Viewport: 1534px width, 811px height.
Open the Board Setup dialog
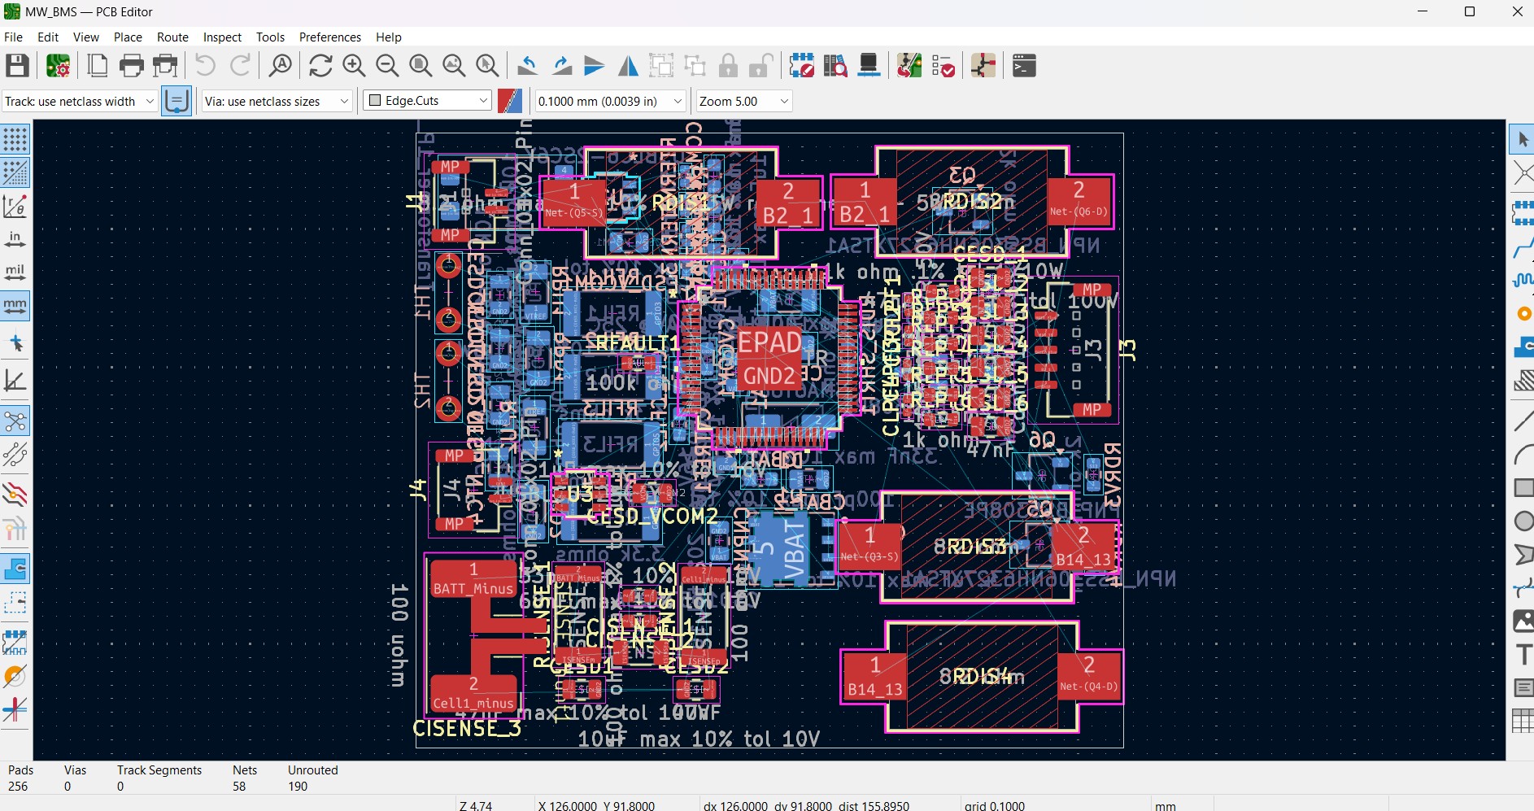pyautogui.click(x=58, y=66)
